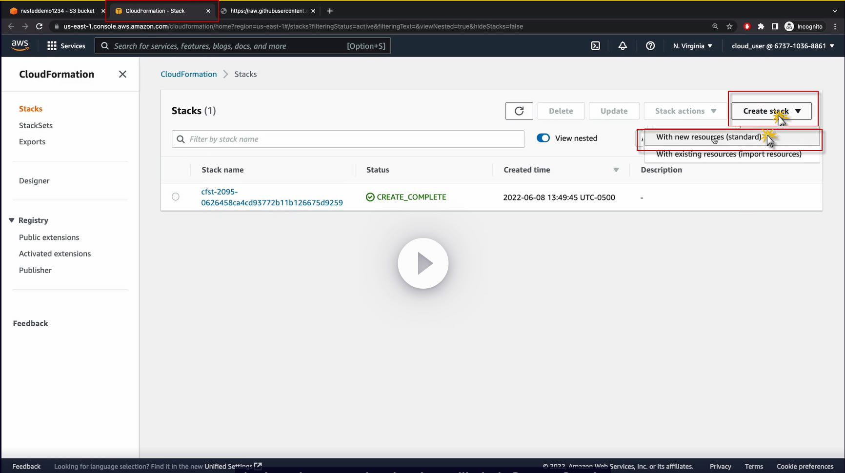Viewport: 845px width, 473px height.
Task: Close the raw.githubusercontent tab
Action: [x=313, y=11]
